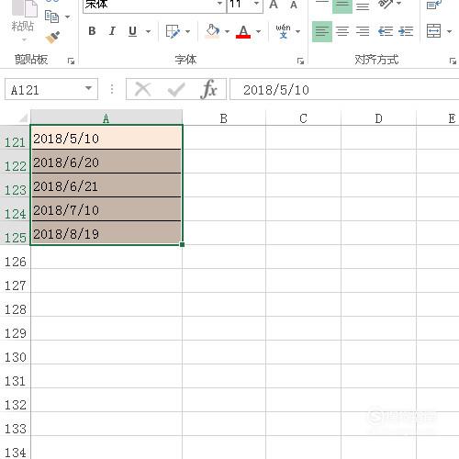This screenshot has width=459, height=459.
Task: Click Bottom Align icon
Action: pyautogui.click(x=363, y=6)
